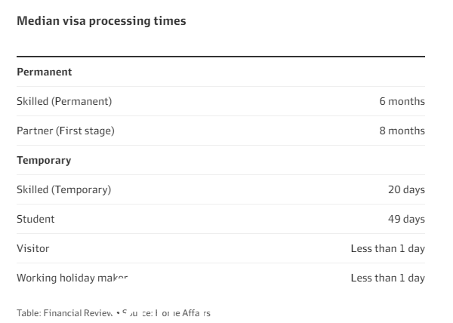Click the Skilled (Permanent) row label

tap(64, 102)
